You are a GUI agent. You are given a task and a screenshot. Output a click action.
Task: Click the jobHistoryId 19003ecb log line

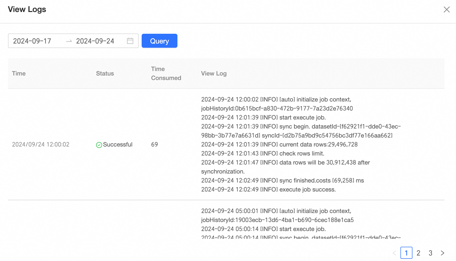[278, 220]
